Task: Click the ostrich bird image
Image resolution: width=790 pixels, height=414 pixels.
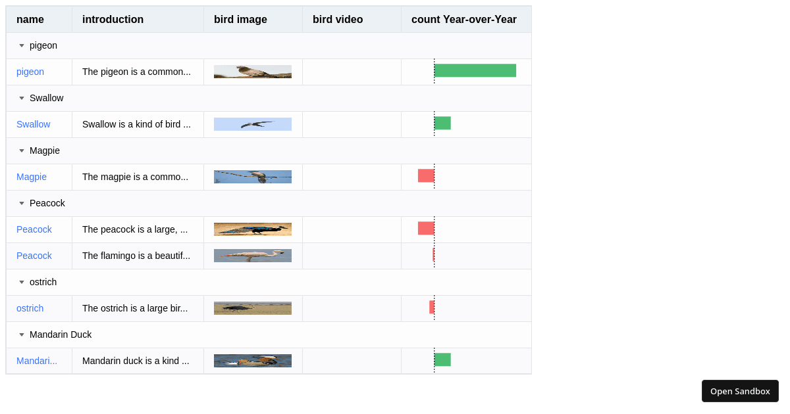Action: [252, 308]
